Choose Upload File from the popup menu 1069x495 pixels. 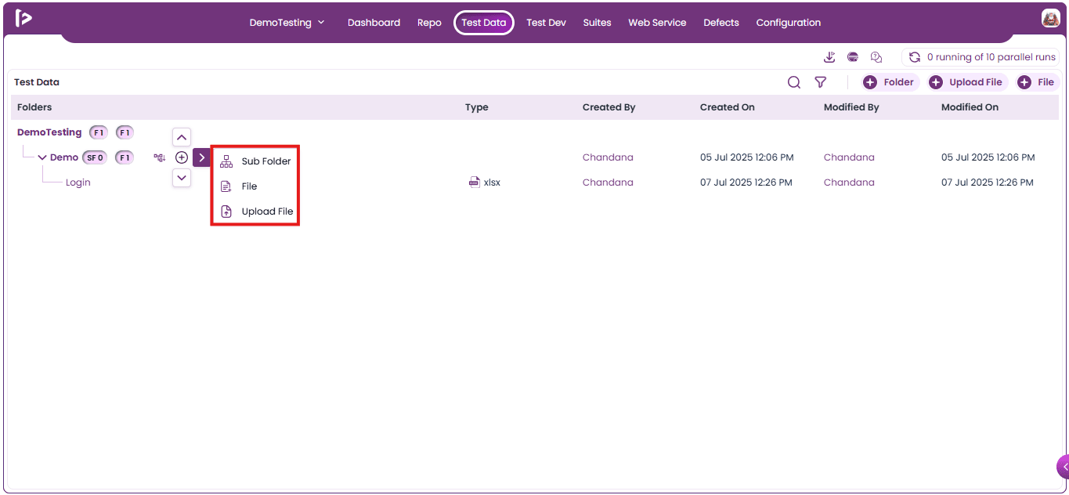[255, 211]
